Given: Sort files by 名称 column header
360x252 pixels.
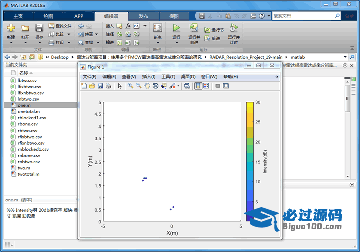Looking at the screenshot, I should pyautogui.click(x=24, y=73).
